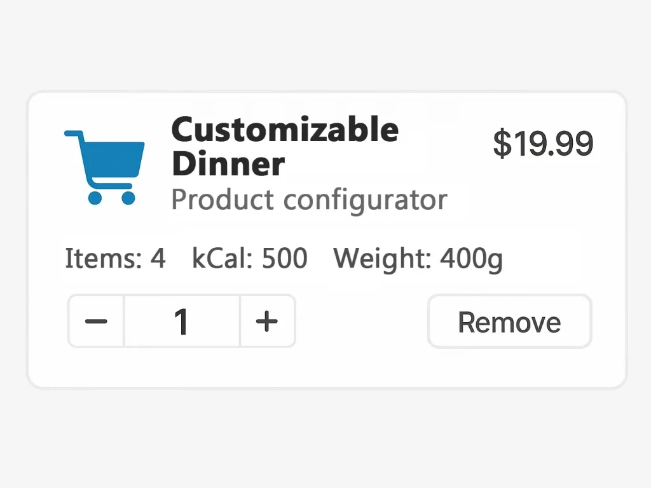Click the blue shopping cart icon

tap(105, 166)
